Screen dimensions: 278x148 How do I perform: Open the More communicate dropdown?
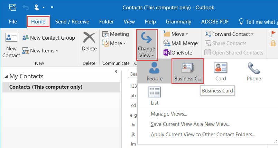114,43
